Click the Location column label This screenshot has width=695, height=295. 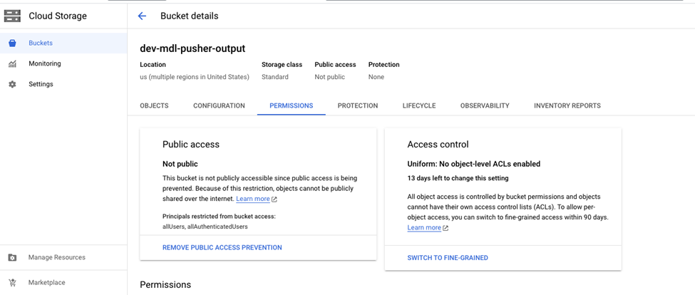[x=153, y=65]
